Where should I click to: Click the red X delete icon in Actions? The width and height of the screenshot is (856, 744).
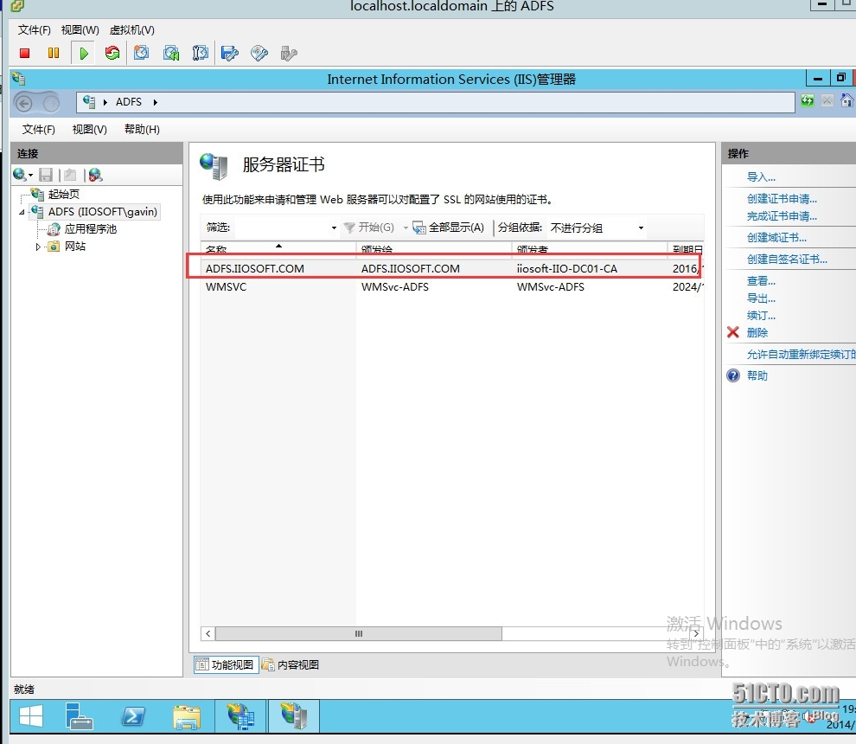733,332
